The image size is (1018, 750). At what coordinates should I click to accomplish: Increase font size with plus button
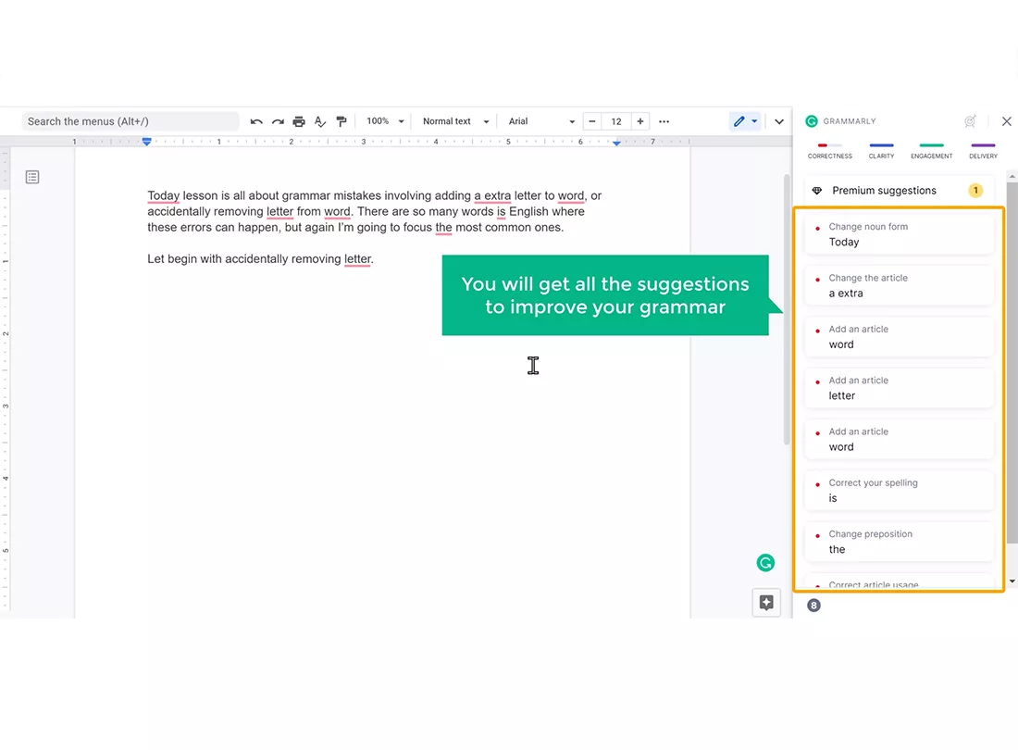click(x=640, y=121)
